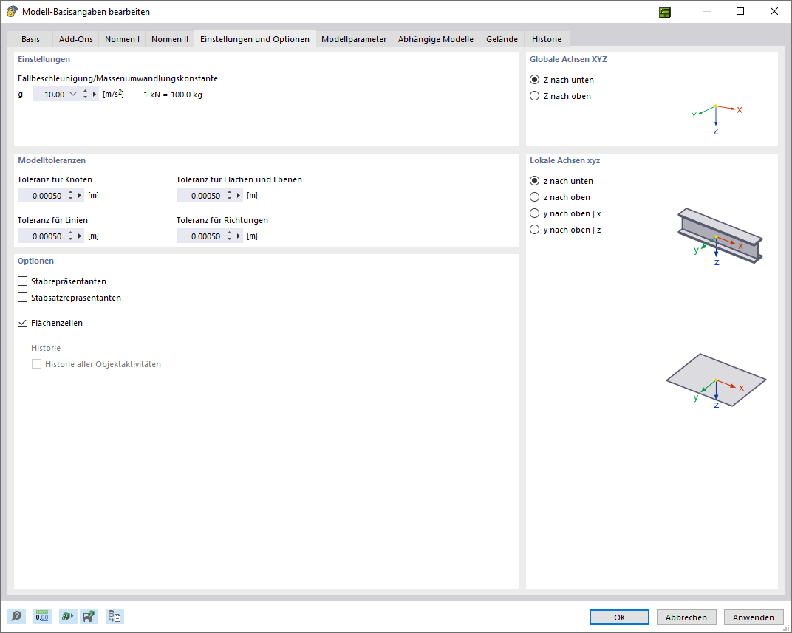Screen dimensions: 792x633
Task: Open the Historie tab
Action: (x=547, y=39)
